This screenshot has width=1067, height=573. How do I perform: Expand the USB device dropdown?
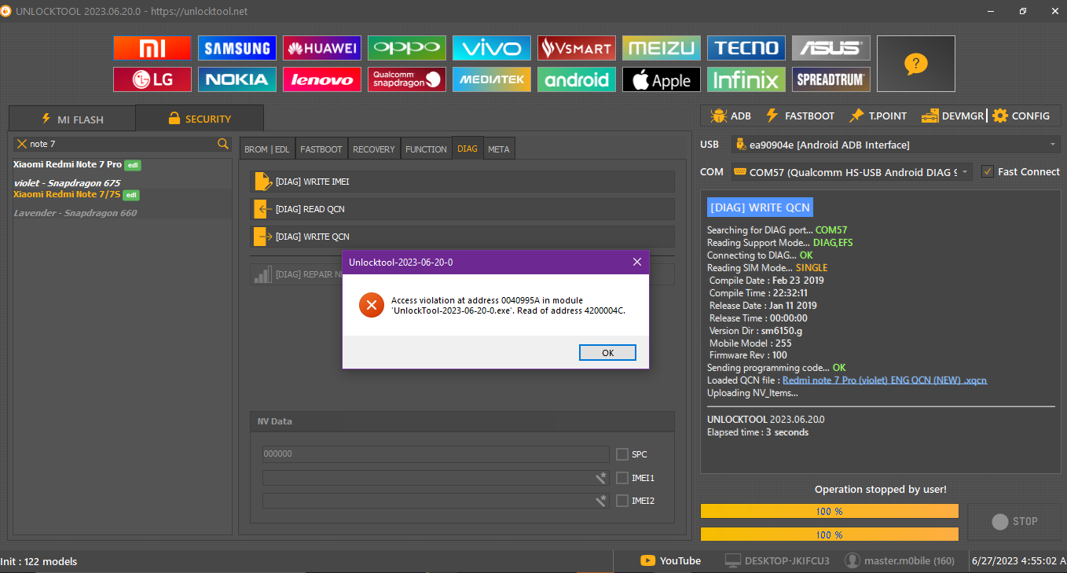click(1053, 145)
